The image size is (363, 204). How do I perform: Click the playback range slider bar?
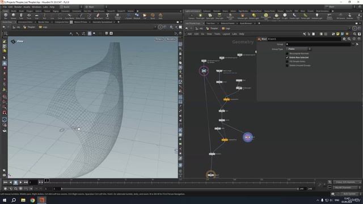[180, 189]
